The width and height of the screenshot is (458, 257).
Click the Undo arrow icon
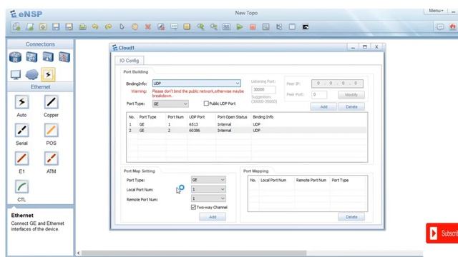(95, 27)
